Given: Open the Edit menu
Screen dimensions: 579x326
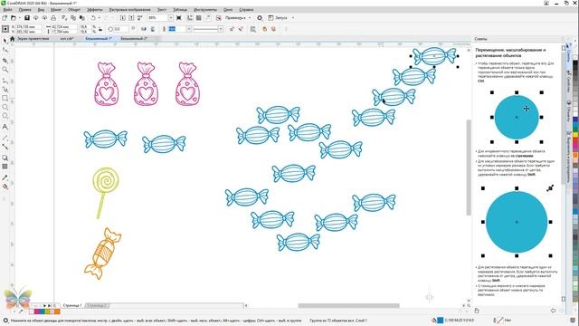Looking at the screenshot, I should pos(24,9).
